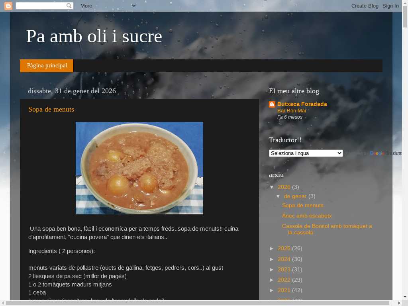The width and height of the screenshot is (408, 306).
Task: Expand the 2023 archive triangle
Action: (272, 270)
